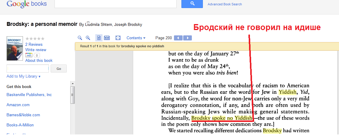Click the Google +1 button
This screenshot has width=339, height=135.
[29, 55]
